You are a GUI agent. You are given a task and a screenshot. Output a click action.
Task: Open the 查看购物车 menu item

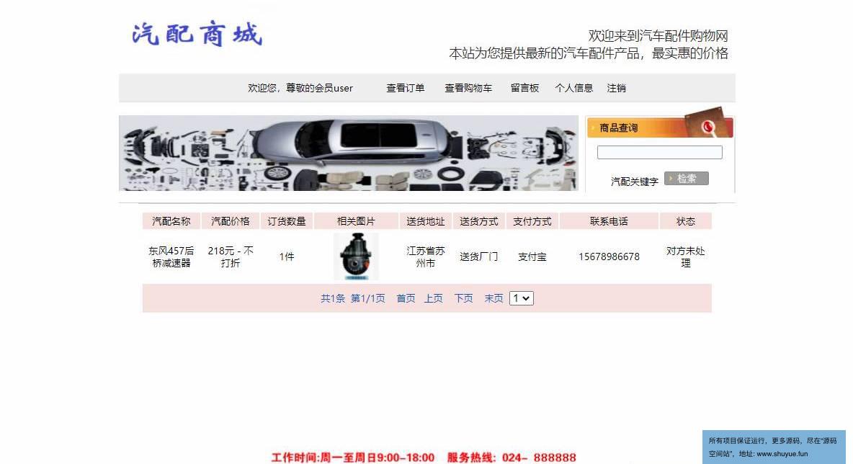[468, 88]
